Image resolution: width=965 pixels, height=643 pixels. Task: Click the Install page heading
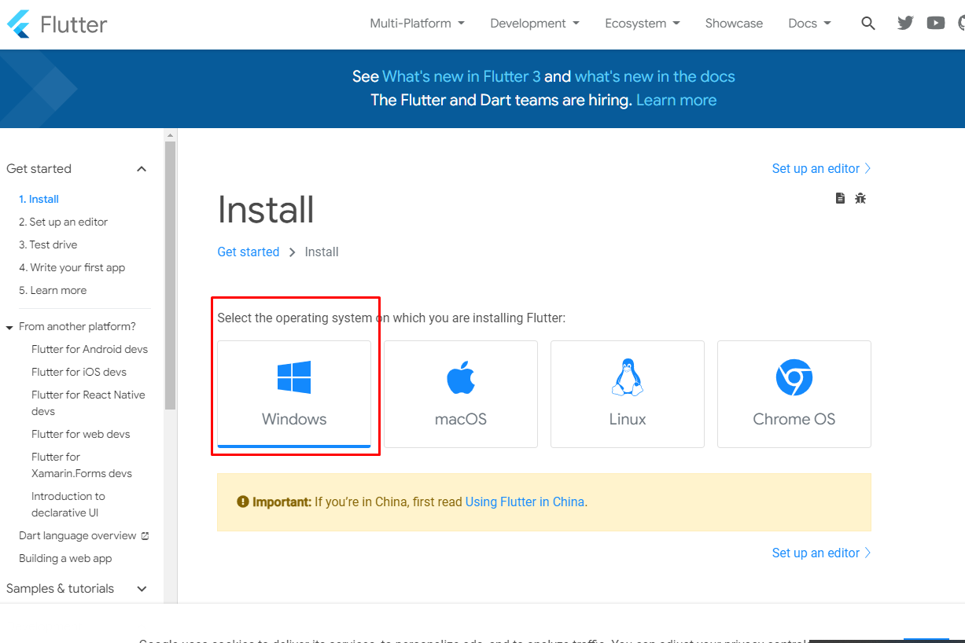[266, 209]
